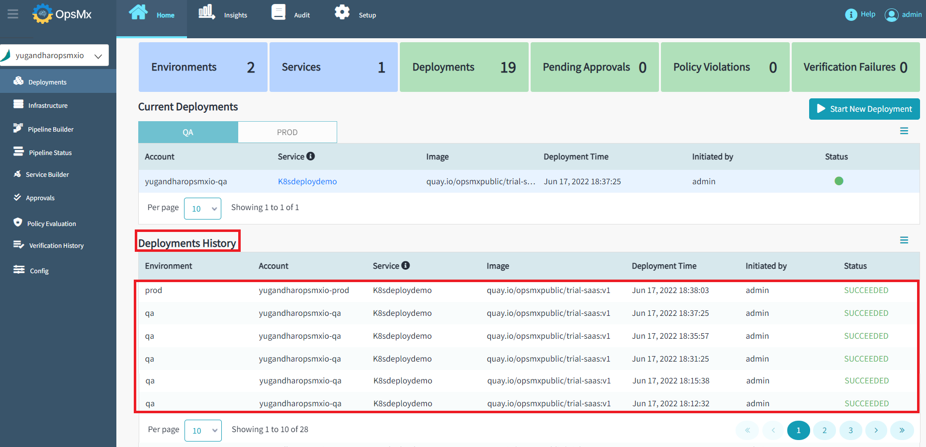Switch to the PROD environment tab
The image size is (926, 447).
tap(287, 132)
